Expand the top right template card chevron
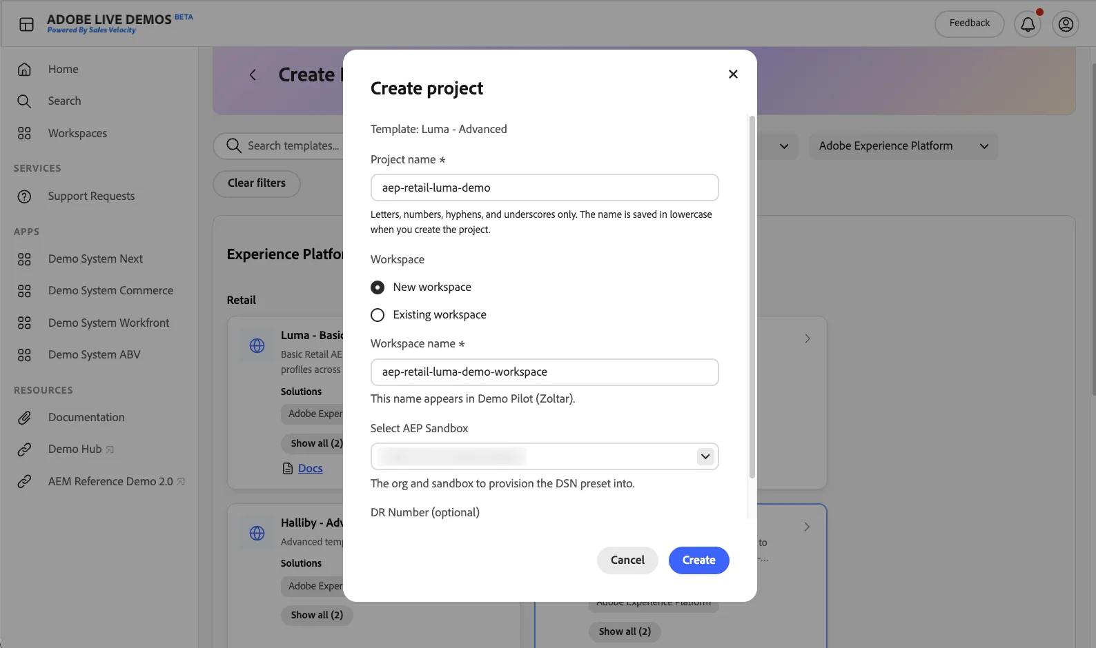Image resolution: width=1096 pixels, height=648 pixels. tap(808, 338)
